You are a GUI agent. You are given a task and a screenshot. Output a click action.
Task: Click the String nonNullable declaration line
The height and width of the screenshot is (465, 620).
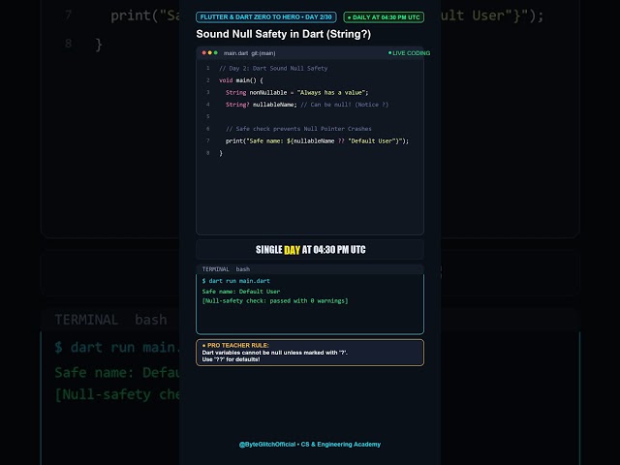coord(297,93)
